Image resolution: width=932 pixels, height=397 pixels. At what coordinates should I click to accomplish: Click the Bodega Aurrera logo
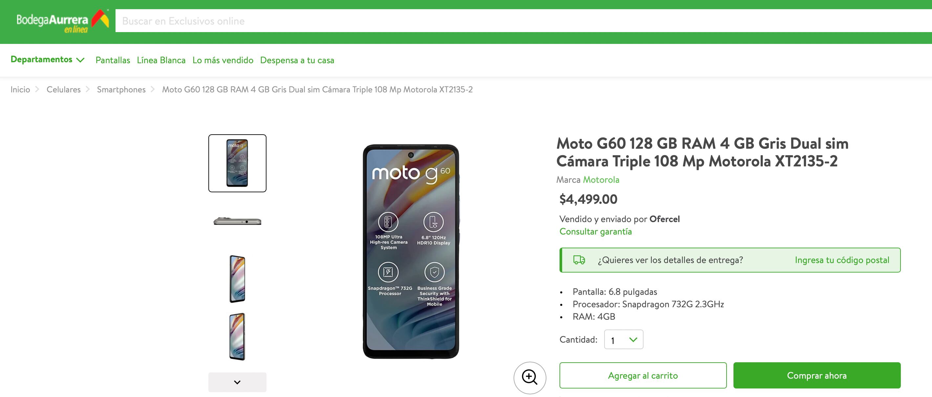(62, 22)
